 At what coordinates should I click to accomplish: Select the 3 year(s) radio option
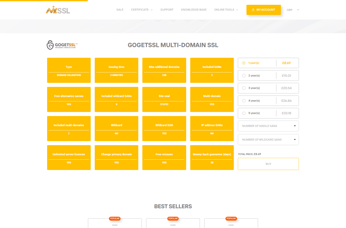[x=244, y=88]
